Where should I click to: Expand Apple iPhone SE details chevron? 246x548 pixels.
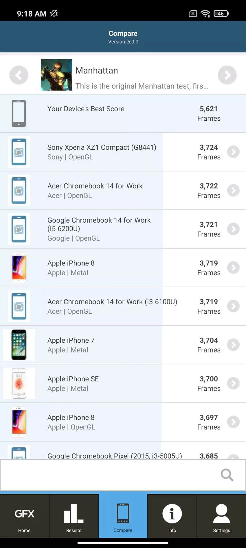point(233,383)
